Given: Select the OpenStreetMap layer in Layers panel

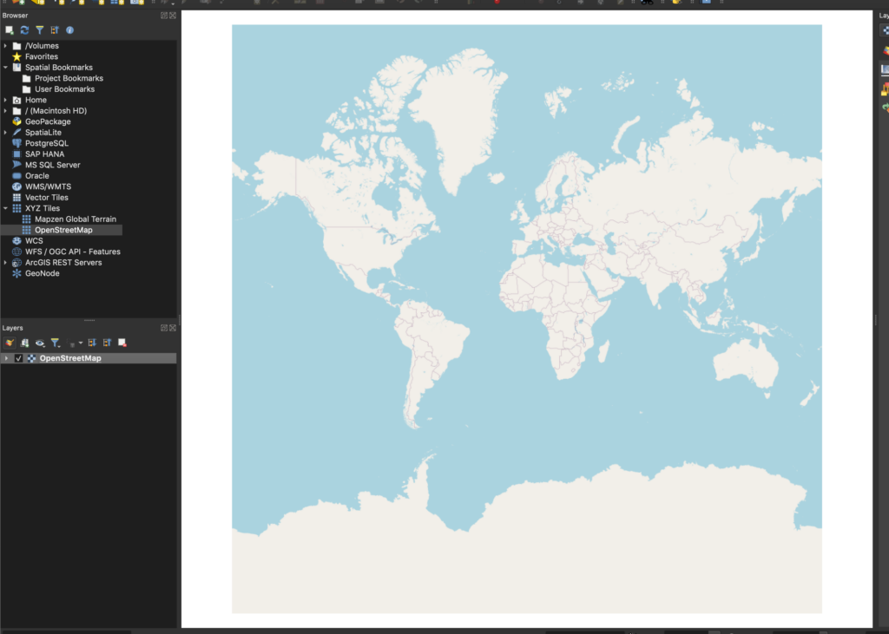Looking at the screenshot, I should 68,357.
